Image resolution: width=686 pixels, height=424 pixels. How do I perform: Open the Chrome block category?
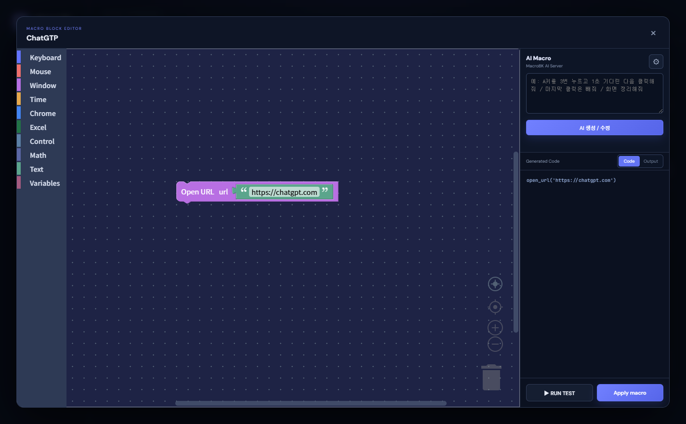(41, 113)
